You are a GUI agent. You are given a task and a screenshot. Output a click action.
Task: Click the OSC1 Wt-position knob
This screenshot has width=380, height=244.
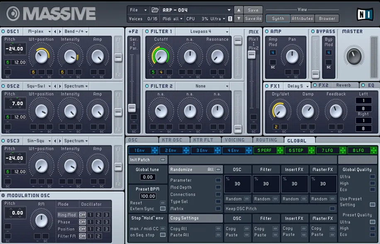41,56
